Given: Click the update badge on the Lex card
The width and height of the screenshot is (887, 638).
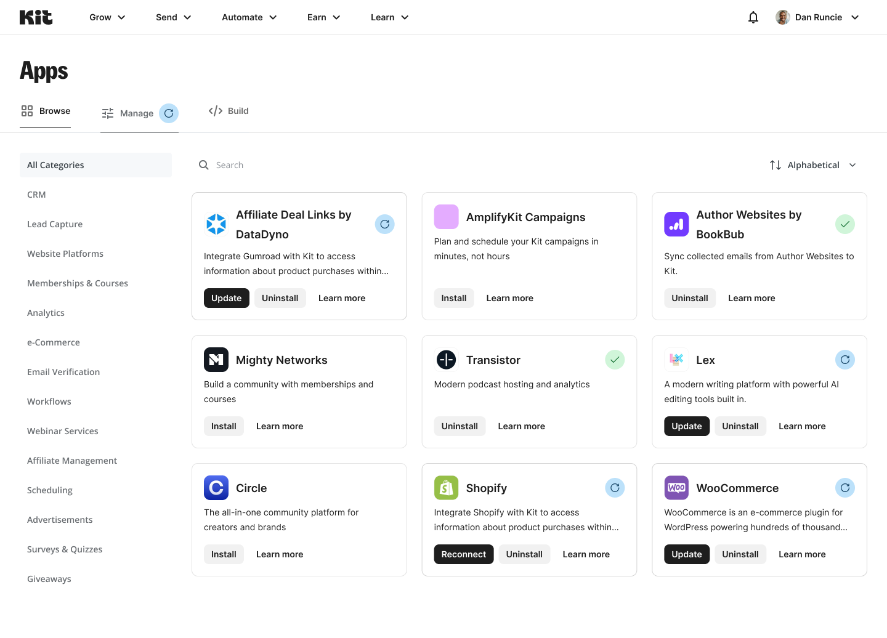Looking at the screenshot, I should click(x=845, y=360).
